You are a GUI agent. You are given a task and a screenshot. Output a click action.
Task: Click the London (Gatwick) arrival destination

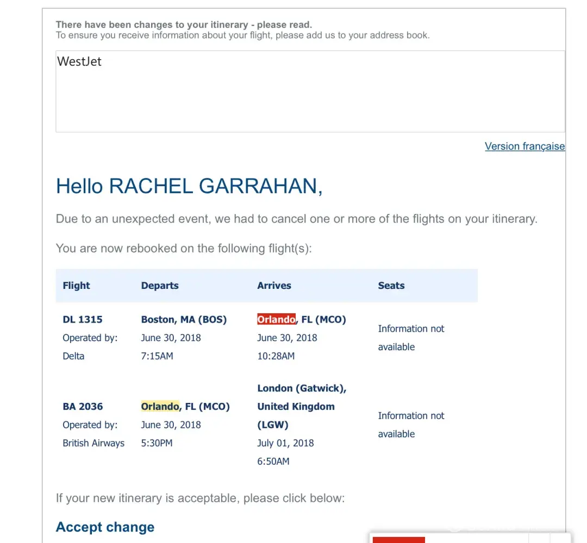pyautogui.click(x=302, y=388)
